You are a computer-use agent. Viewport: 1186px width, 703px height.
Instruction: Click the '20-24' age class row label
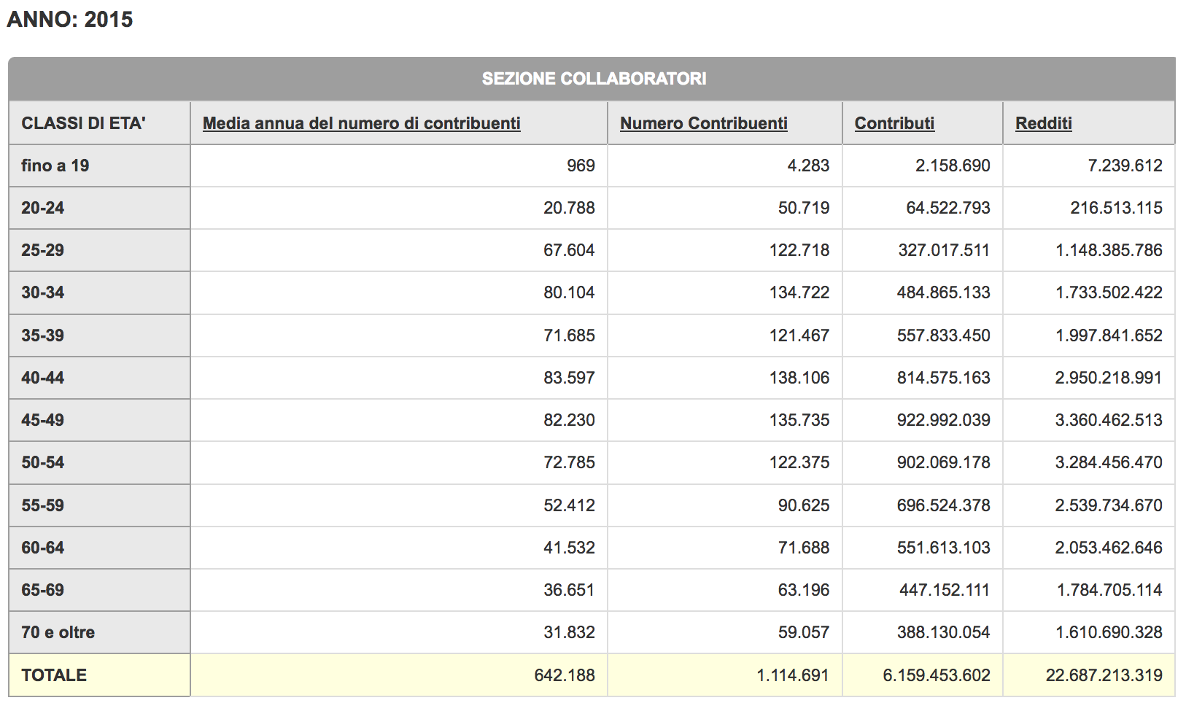pyautogui.click(x=43, y=208)
